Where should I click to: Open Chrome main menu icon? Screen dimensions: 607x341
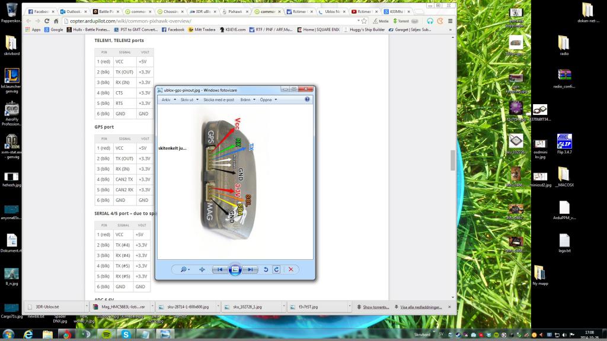[451, 21]
